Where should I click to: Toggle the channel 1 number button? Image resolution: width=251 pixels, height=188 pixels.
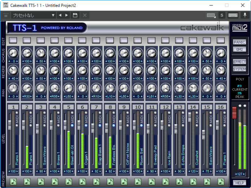pyautogui.click(x=13, y=107)
